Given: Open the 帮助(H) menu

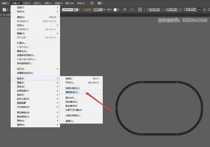Looking at the screenshot, I should click(81, 3).
